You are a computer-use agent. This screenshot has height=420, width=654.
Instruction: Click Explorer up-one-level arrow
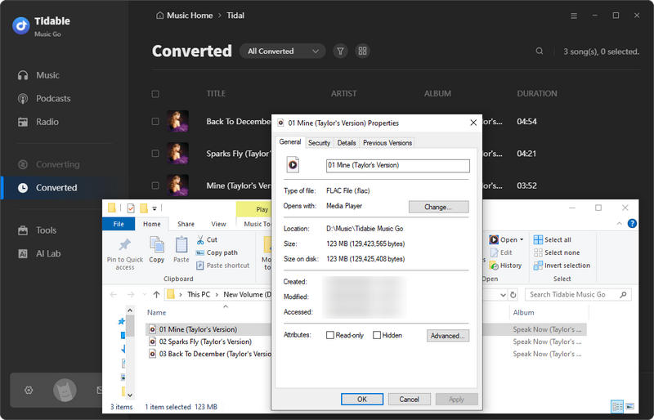click(x=156, y=294)
